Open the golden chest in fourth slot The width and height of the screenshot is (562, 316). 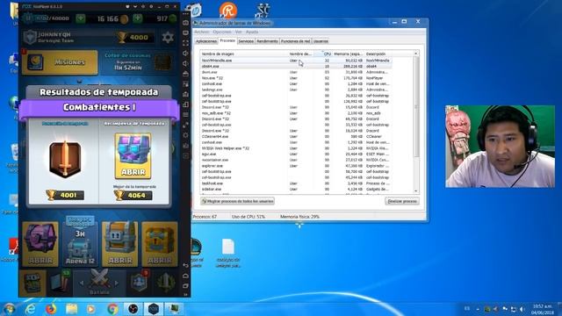click(x=160, y=244)
